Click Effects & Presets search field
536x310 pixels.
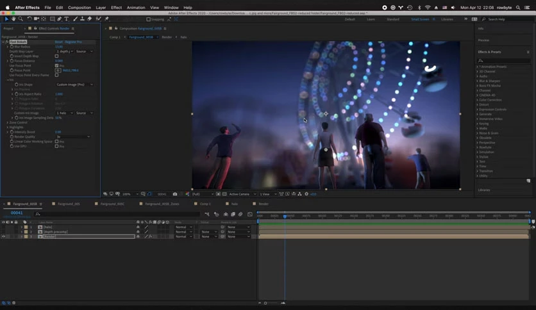click(x=504, y=60)
